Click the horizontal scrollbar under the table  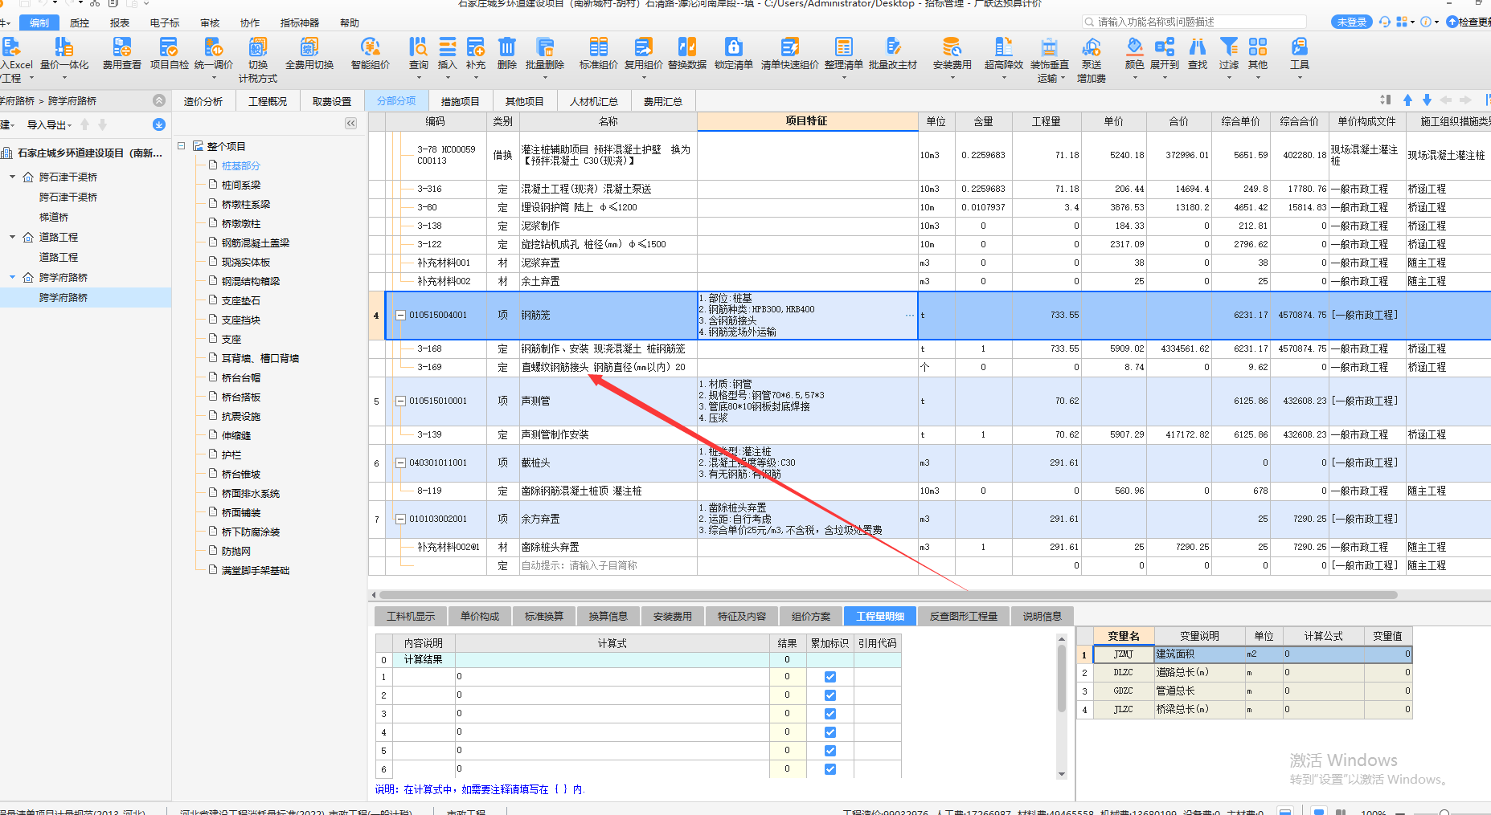tap(888, 595)
